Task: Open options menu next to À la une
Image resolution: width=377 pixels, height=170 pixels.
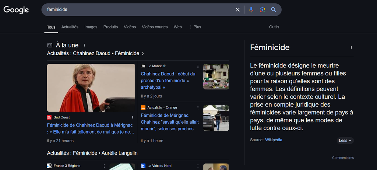Action: click(x=84, y=46)
